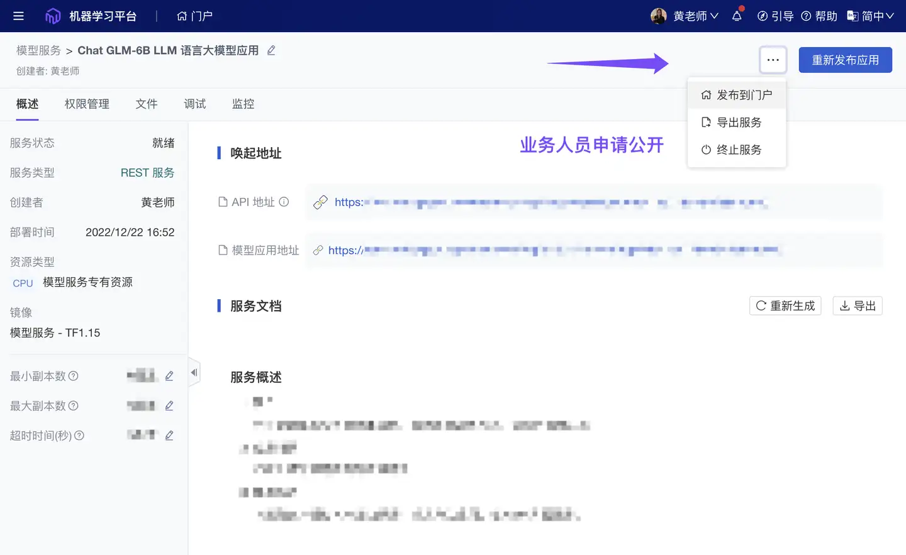This screenshot has width=906, height=555.
Task: Click the link icon of 模型应用地址
Action: click(x=318, y=250)
